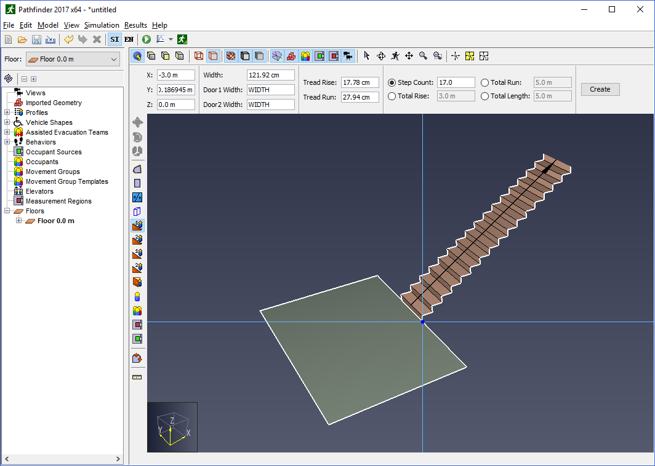
Task: Select the Total Rise radio button
Action: coord(392,96)
